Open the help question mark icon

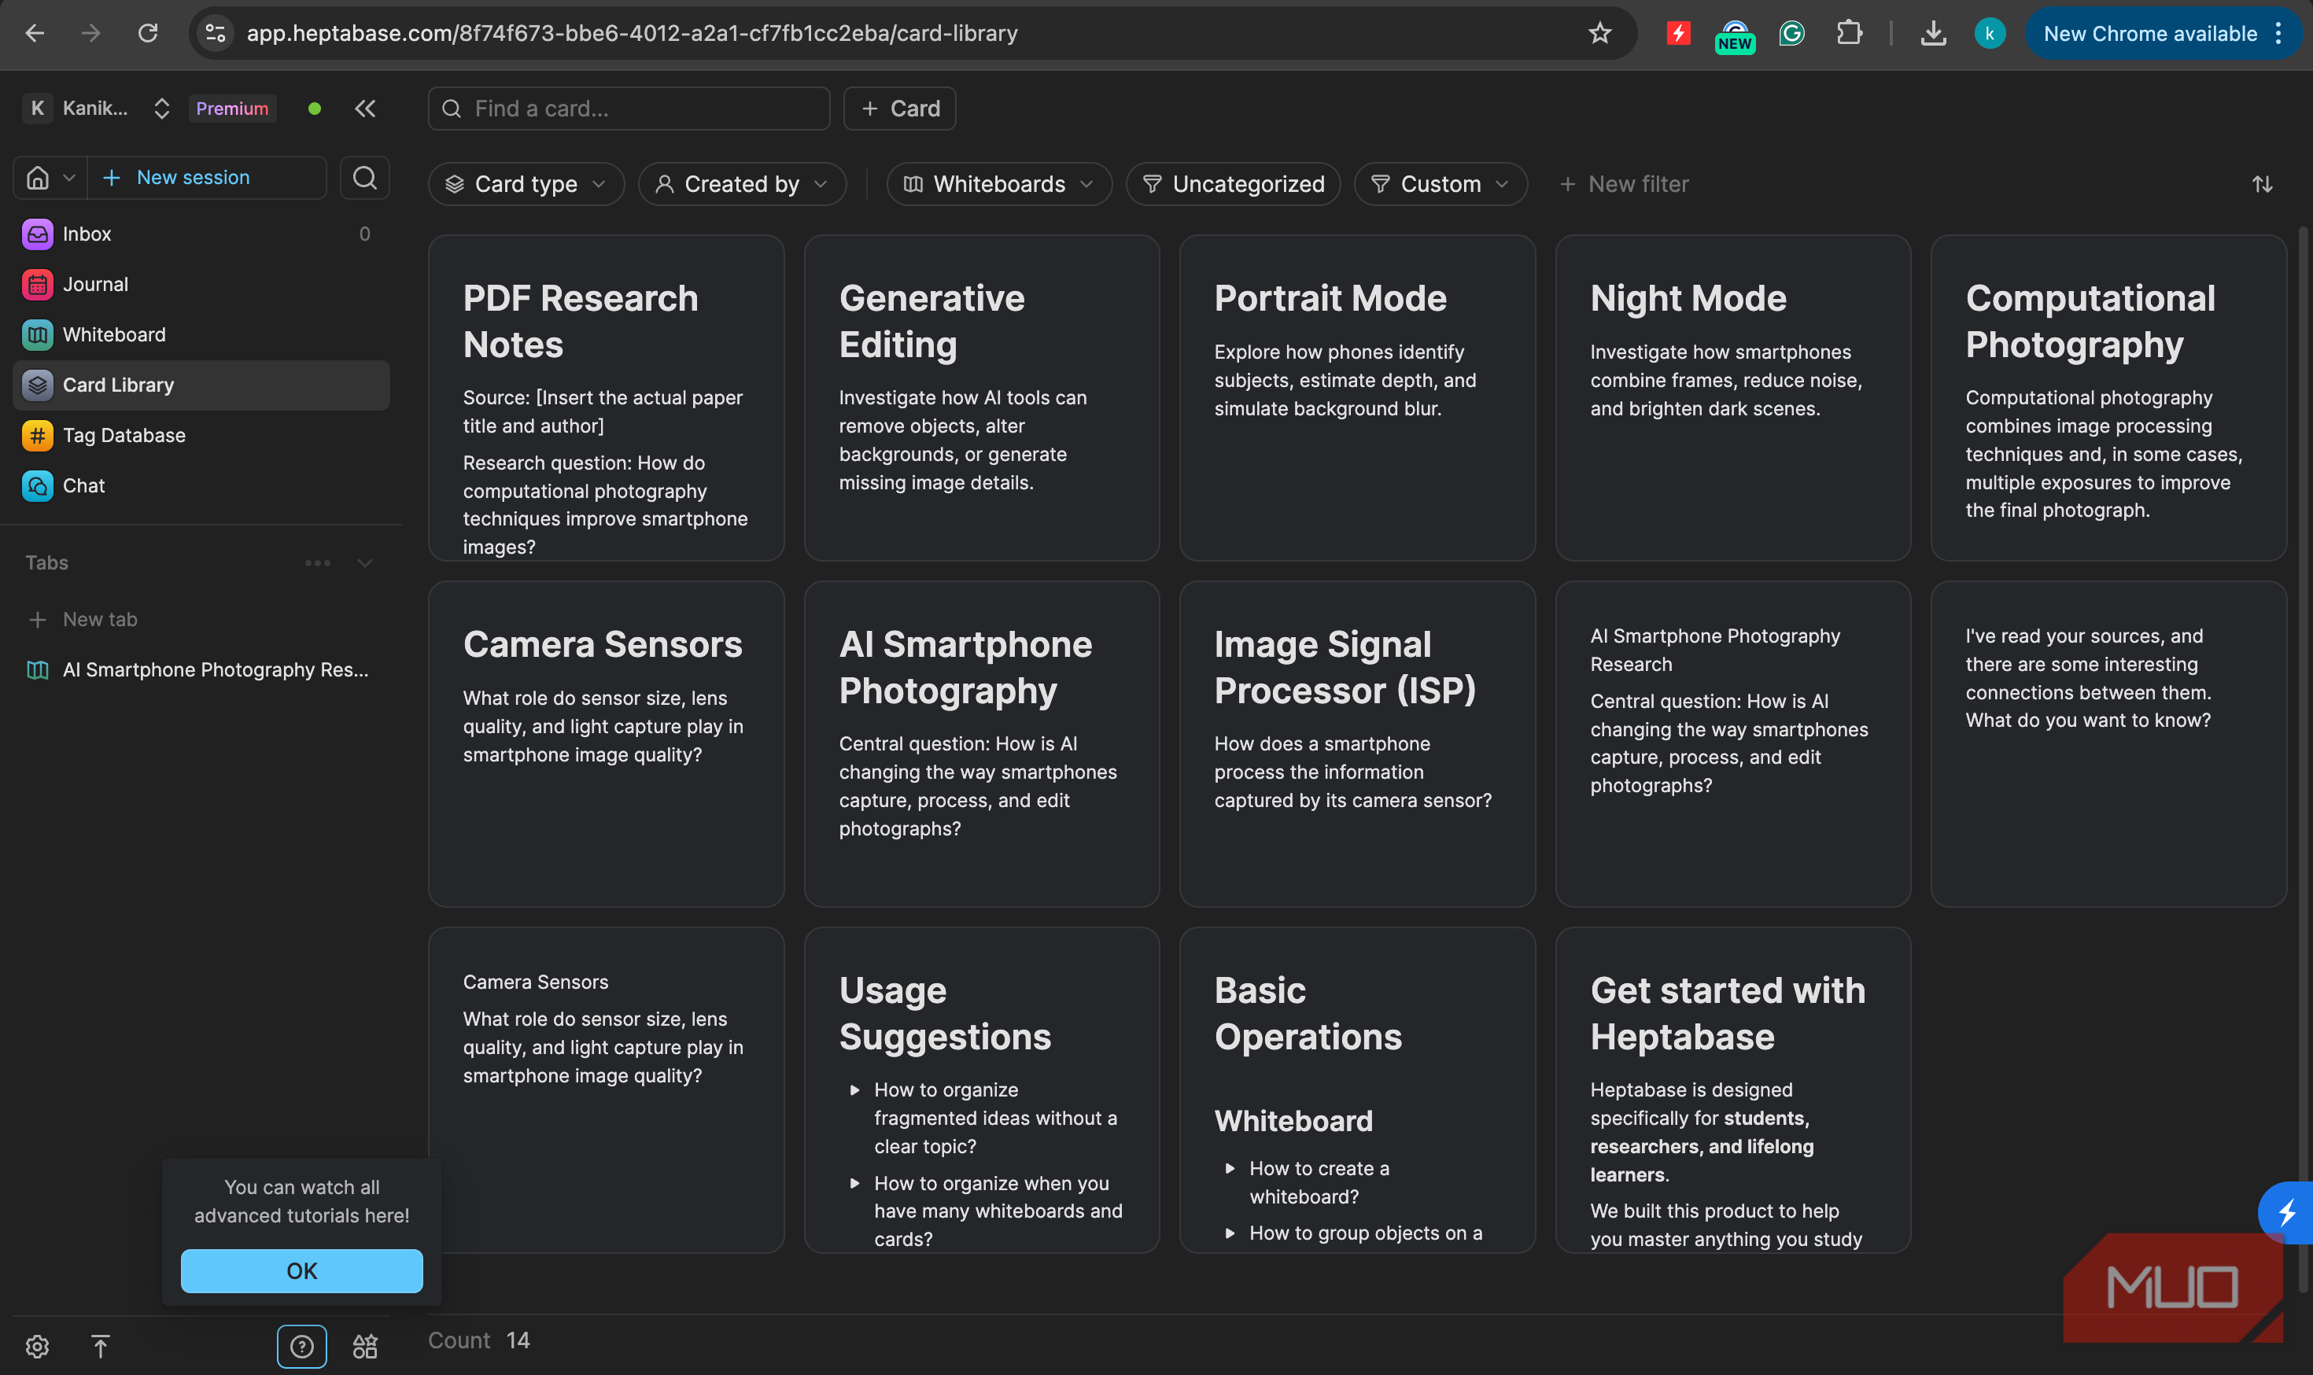pos(302,1346)
